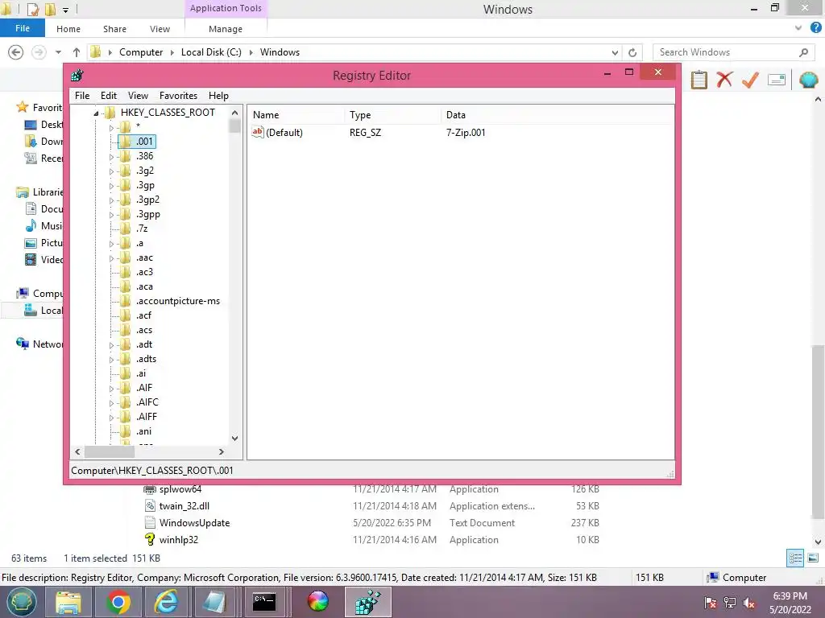
Task: Click the search magnifier icon
Action: (803, 52)
